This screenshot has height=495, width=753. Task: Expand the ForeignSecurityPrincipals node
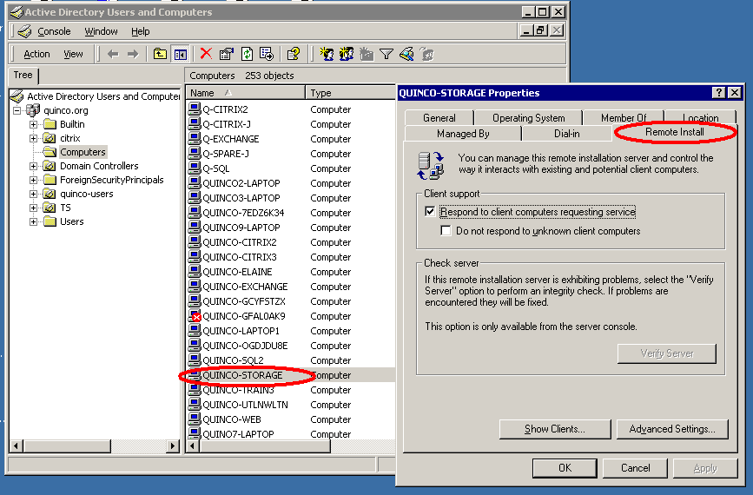[33, 180]
